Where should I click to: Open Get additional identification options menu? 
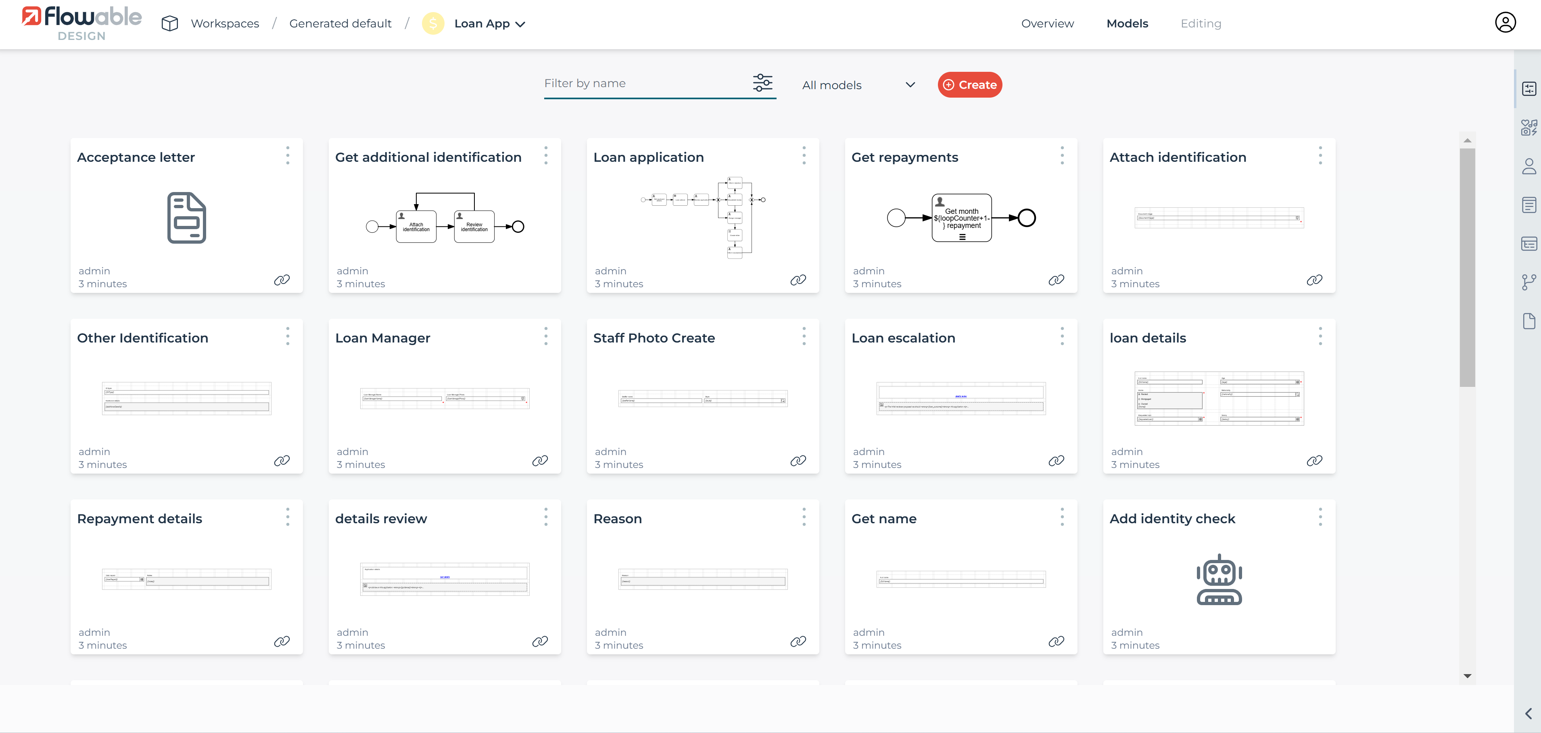545,156
